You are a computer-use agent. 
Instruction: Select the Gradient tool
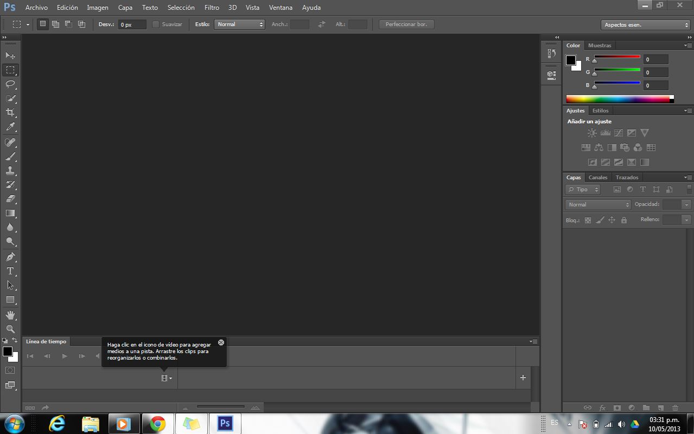tap(10, 213)
